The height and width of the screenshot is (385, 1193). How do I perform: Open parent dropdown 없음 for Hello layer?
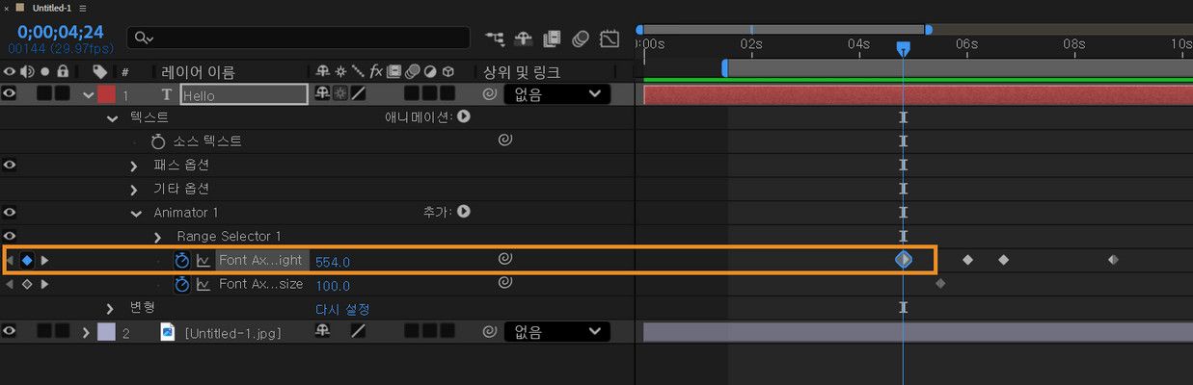coord(556,94)
